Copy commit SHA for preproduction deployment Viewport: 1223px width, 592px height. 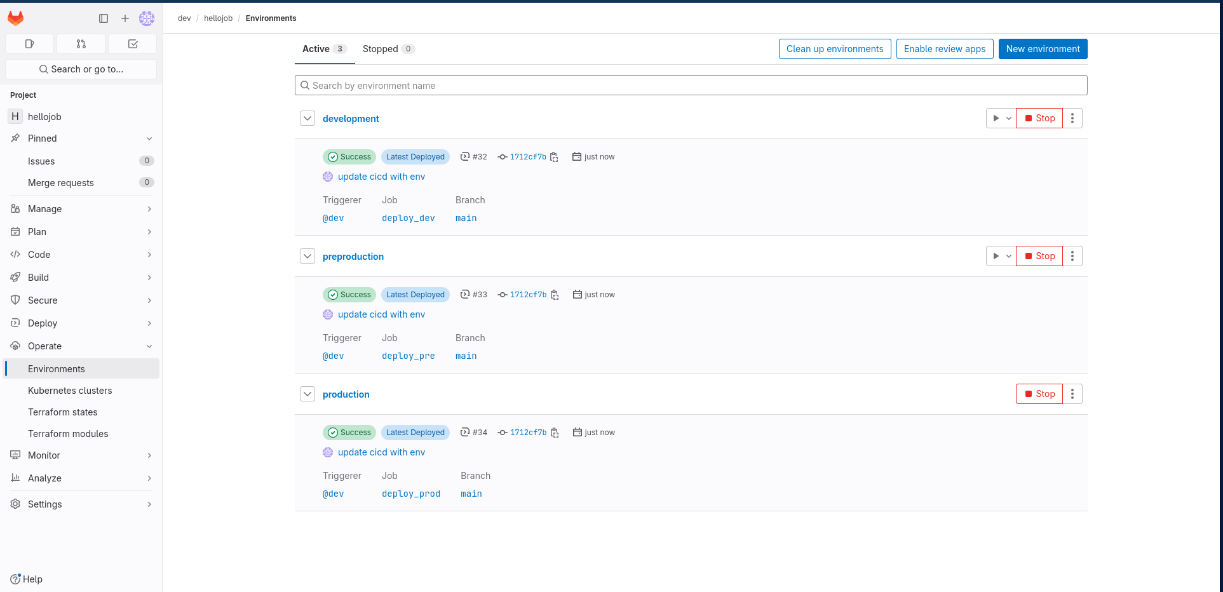click(555, 295)
